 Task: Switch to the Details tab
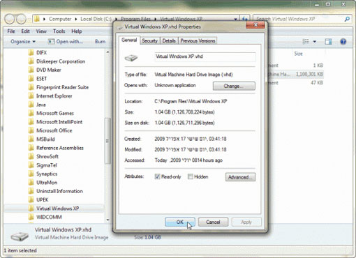(x=169, y=40)
